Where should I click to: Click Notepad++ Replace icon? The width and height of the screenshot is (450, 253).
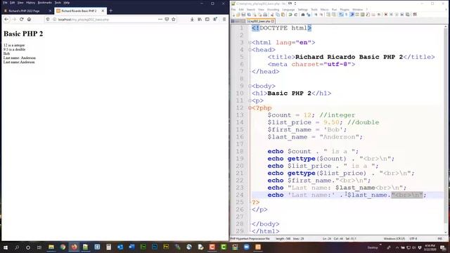[309, 14]
